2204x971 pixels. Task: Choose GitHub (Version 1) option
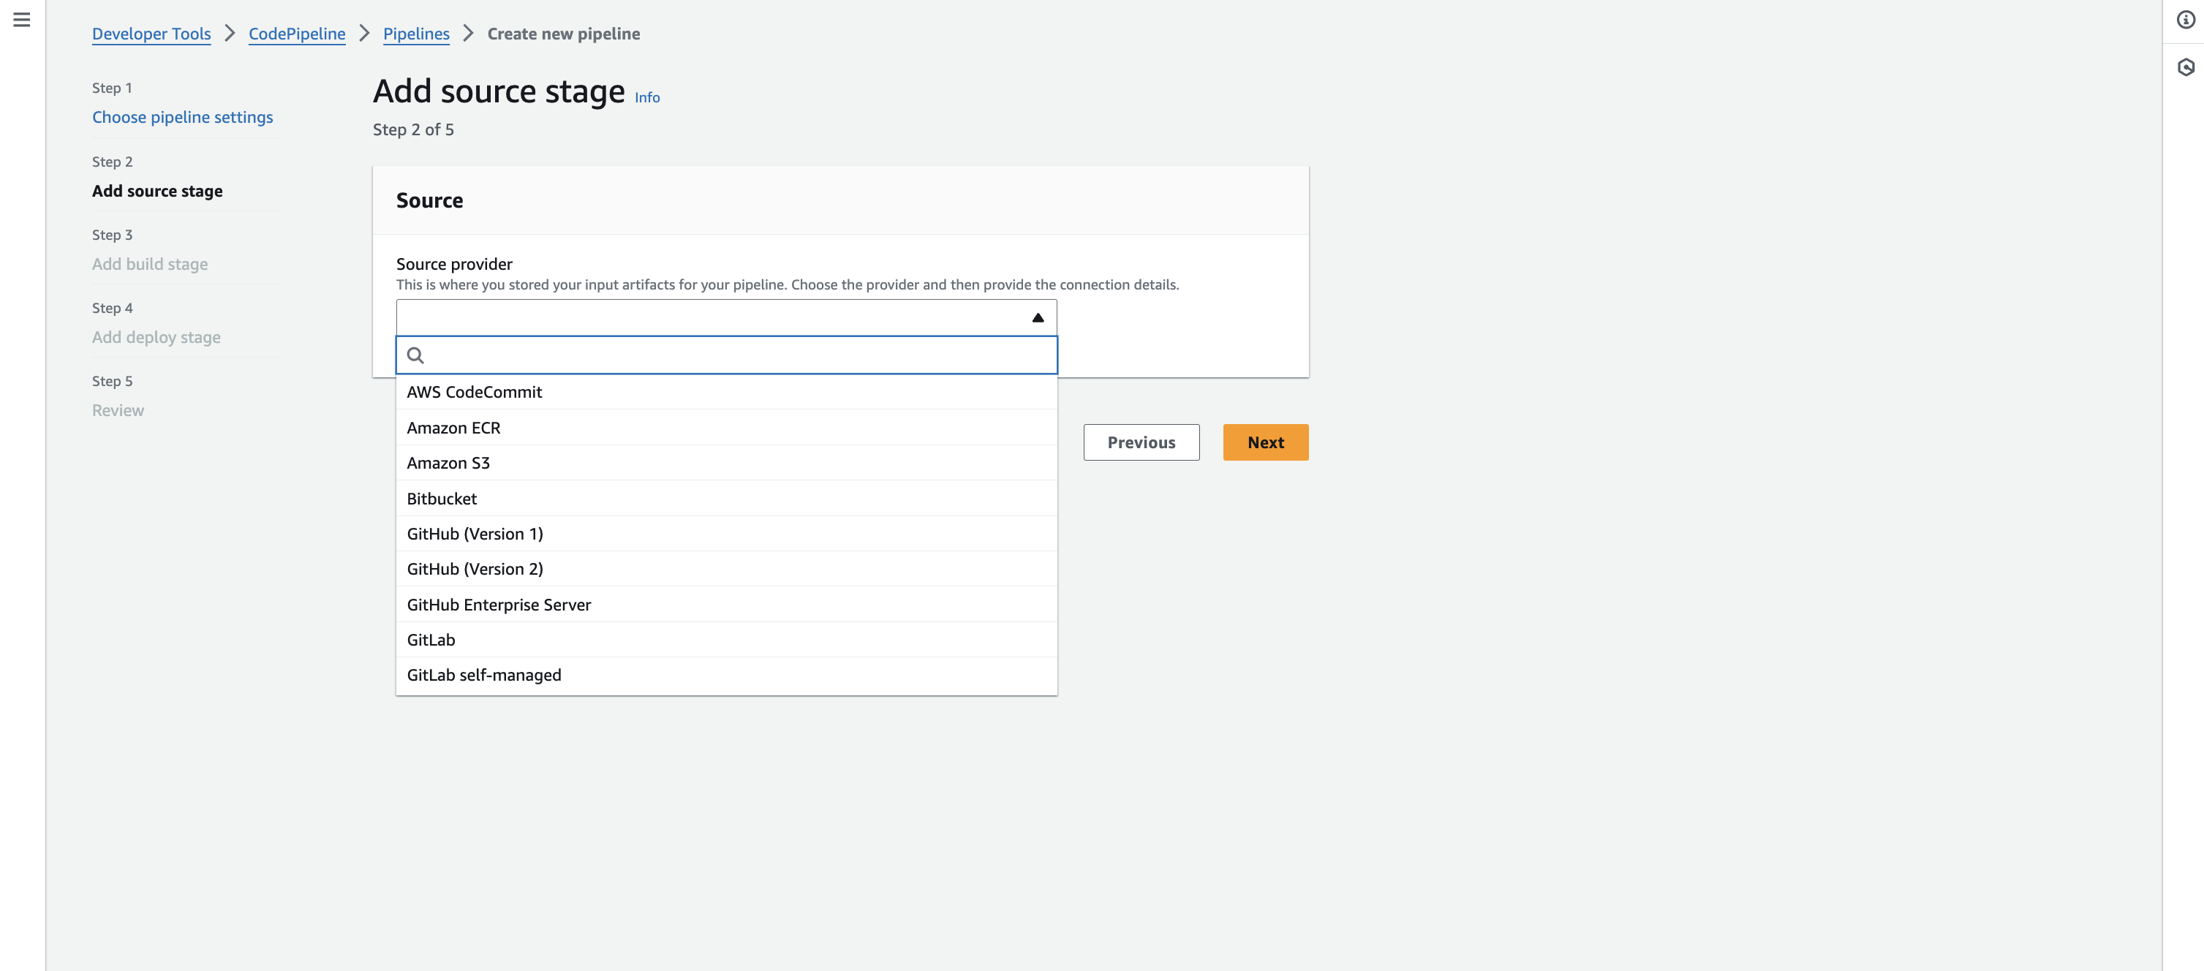[x=474, y=534]
